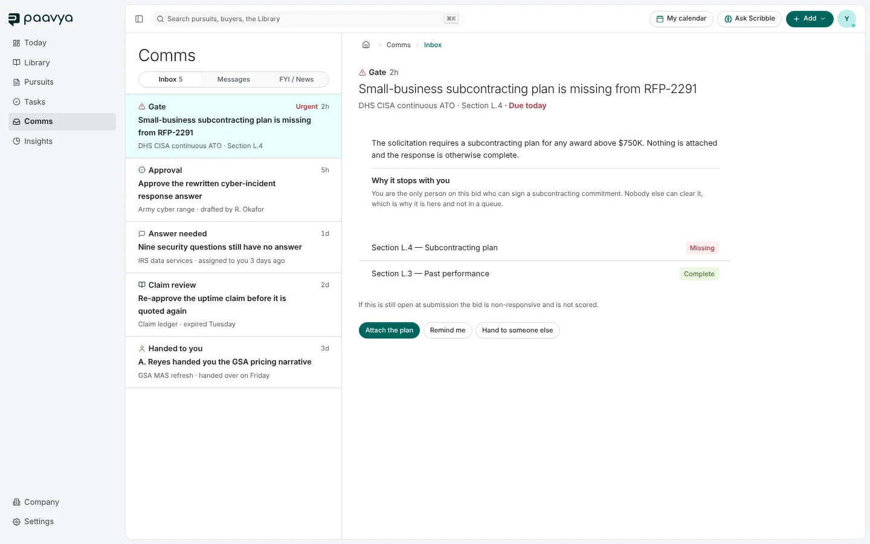Viewport: 870px width, 544px height.
Task: Open Nine security questions item
Action: pos(233,247)
